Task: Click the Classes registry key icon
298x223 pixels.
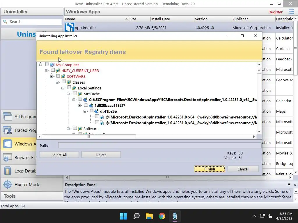Action: coord(69,82)
